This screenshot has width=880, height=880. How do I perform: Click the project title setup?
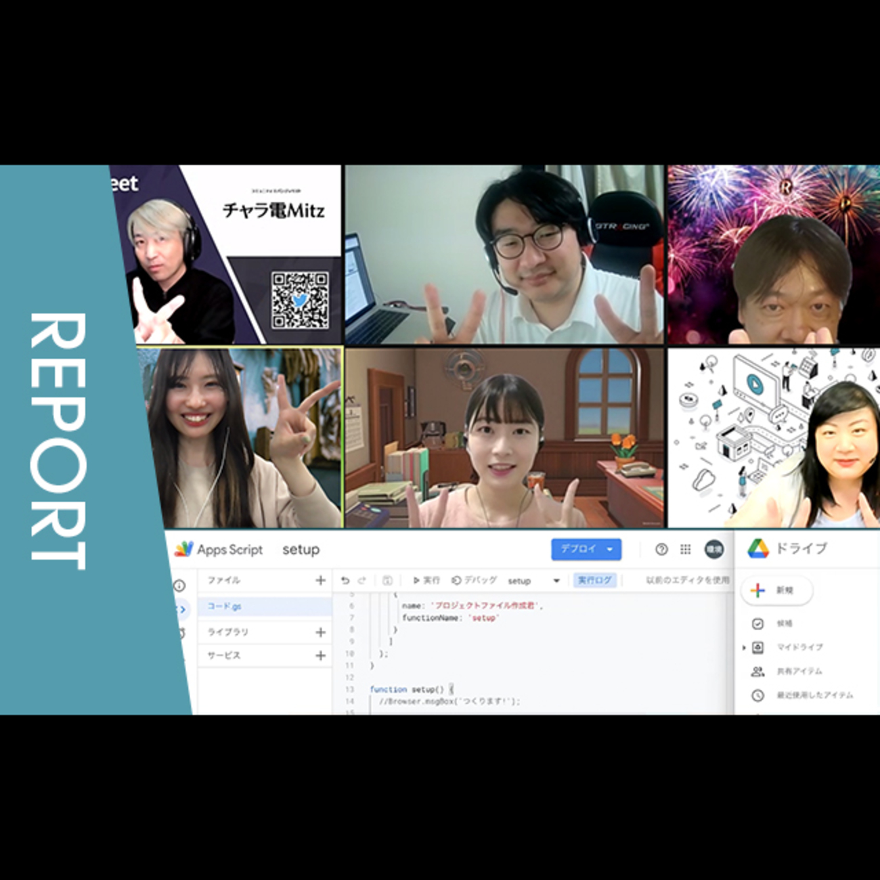[x=301, y=550]
